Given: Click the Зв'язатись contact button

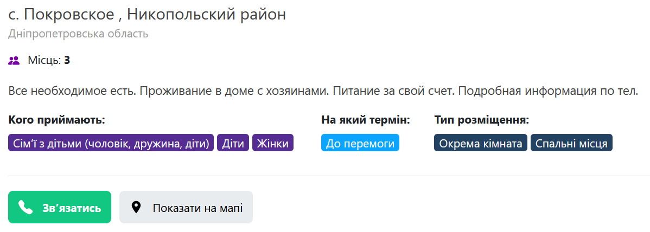Looking at the screenshot, I should click(x=60, y=207).
